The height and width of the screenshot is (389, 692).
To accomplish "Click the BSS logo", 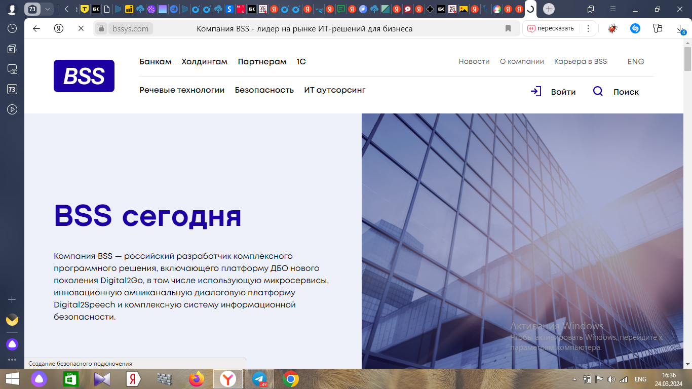I will 84,76.
